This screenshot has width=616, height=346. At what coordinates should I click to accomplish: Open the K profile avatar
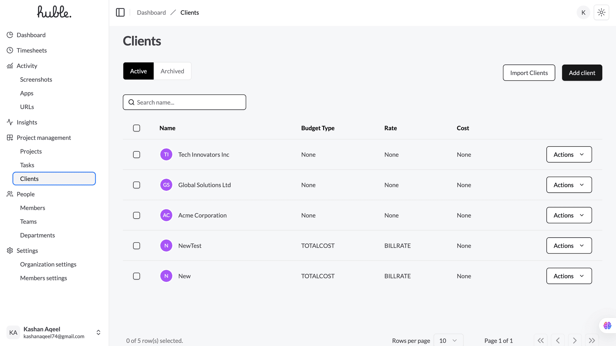click(x=583, y=12)
